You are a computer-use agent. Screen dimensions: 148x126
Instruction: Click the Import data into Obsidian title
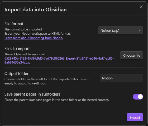(36, 10)
